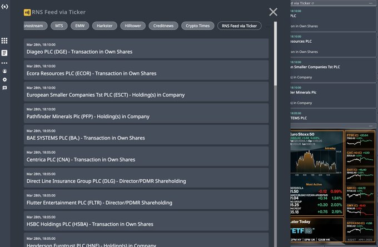378x247 pixels.
Task: Open European Smaller Companies Tst PLC (ESCT) item
Action: click(146, 92)
